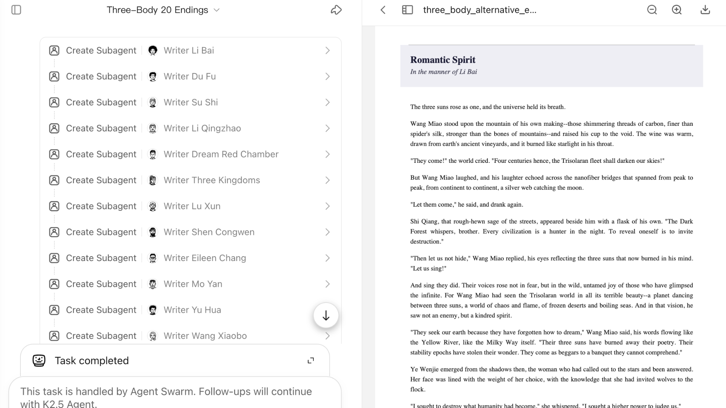This screenshot has width=726, height=408.
Task: Click the scroll-to-bottom arrow button
Action: click(326, 315)
